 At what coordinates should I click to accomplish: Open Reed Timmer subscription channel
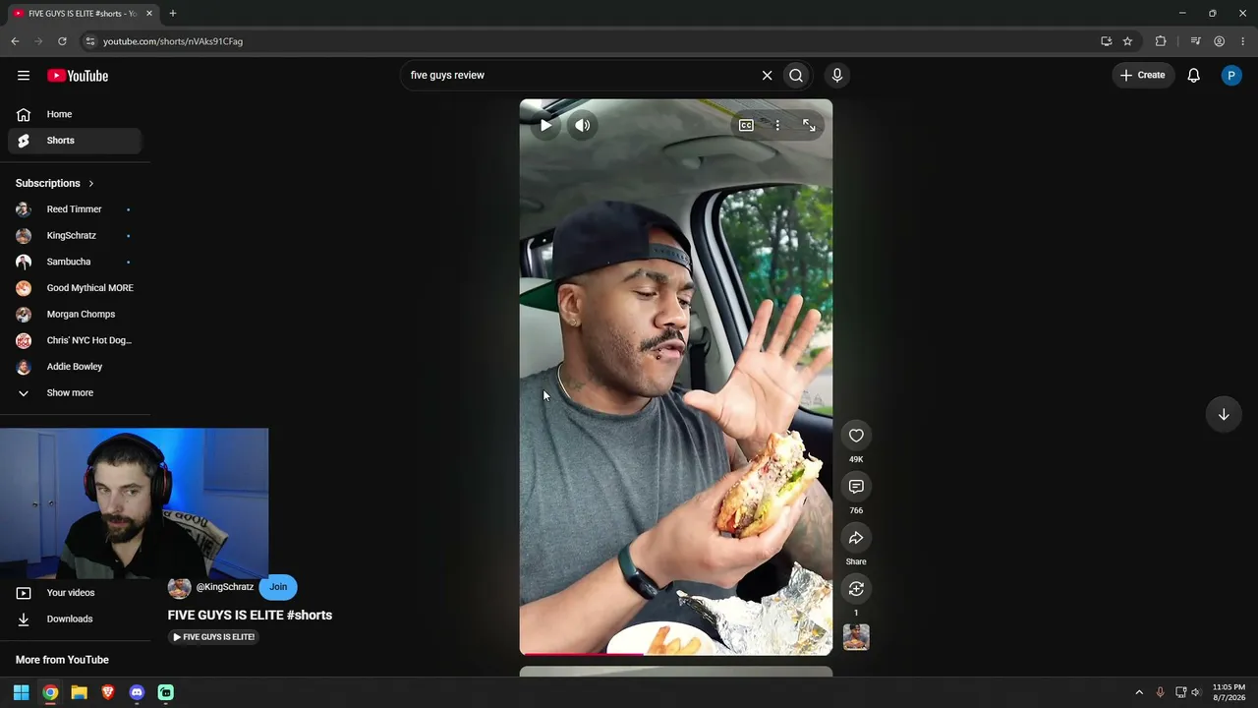click(x=75, y=209)
